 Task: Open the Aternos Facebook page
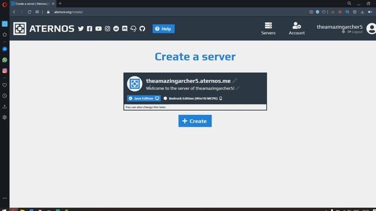[x=89, y=29]
